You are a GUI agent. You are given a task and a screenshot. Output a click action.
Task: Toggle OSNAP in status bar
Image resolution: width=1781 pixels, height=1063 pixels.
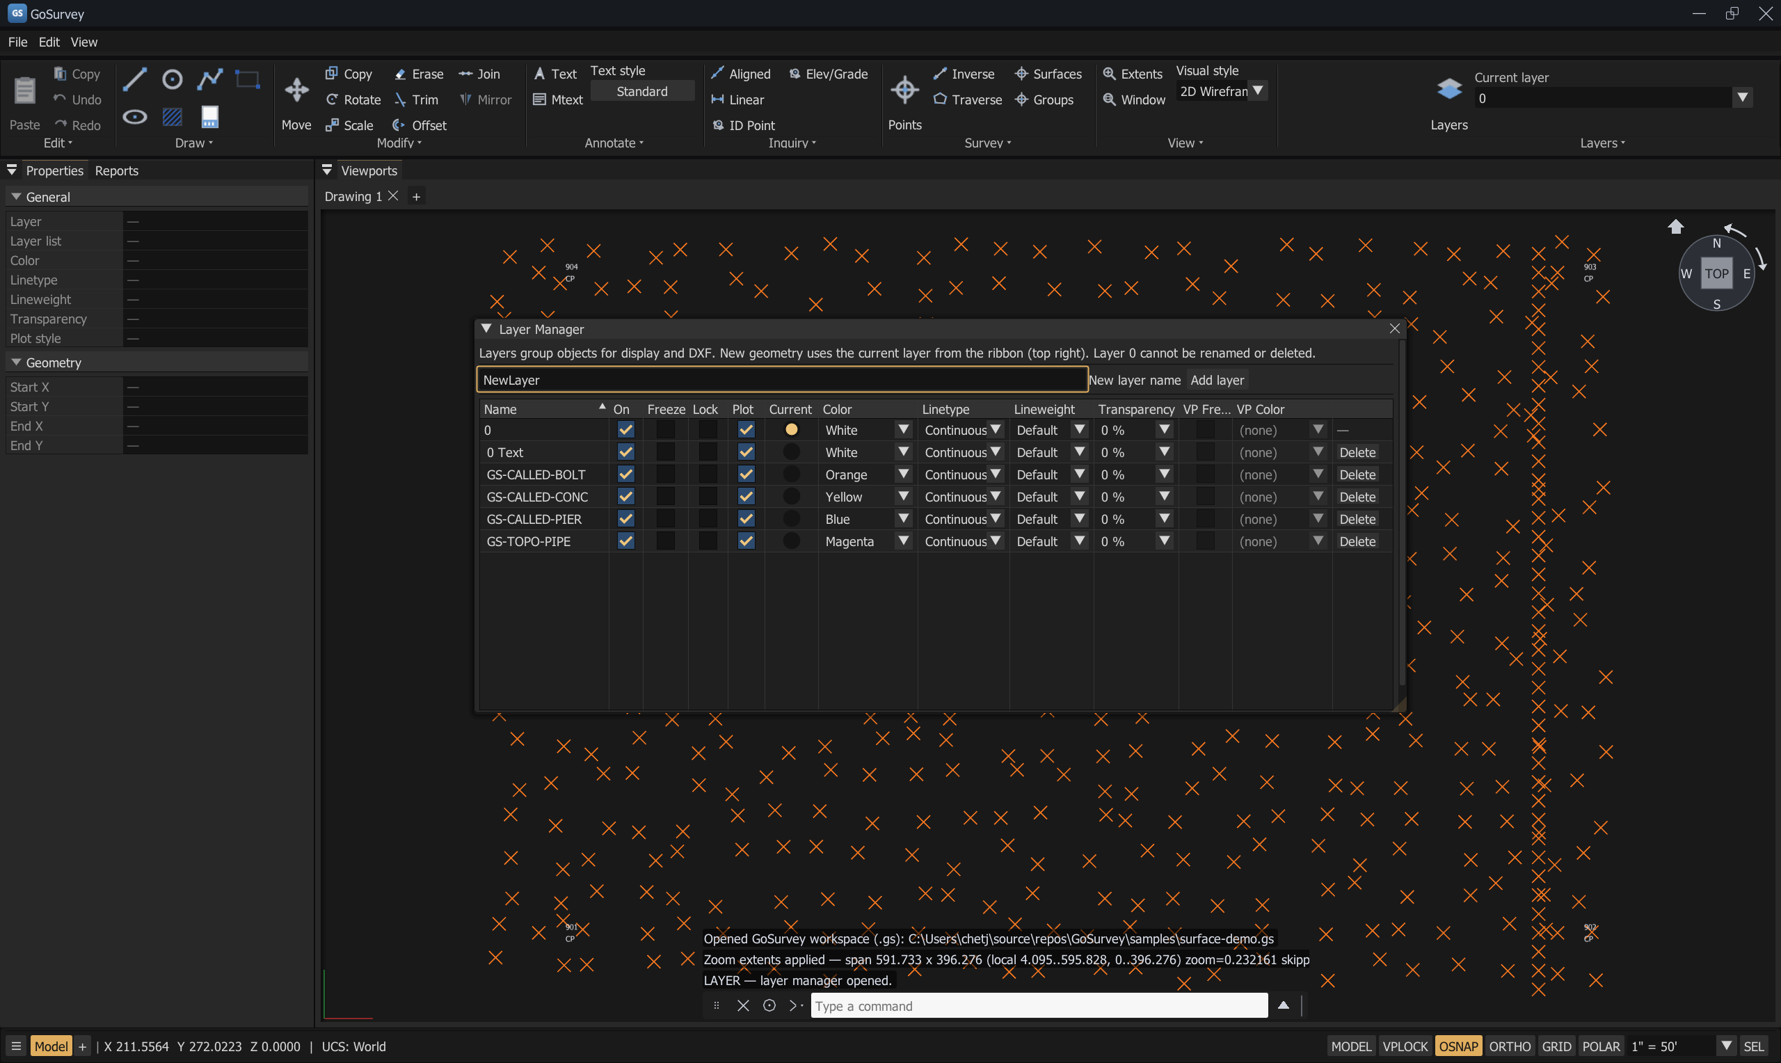[x=1457, y=1046]
